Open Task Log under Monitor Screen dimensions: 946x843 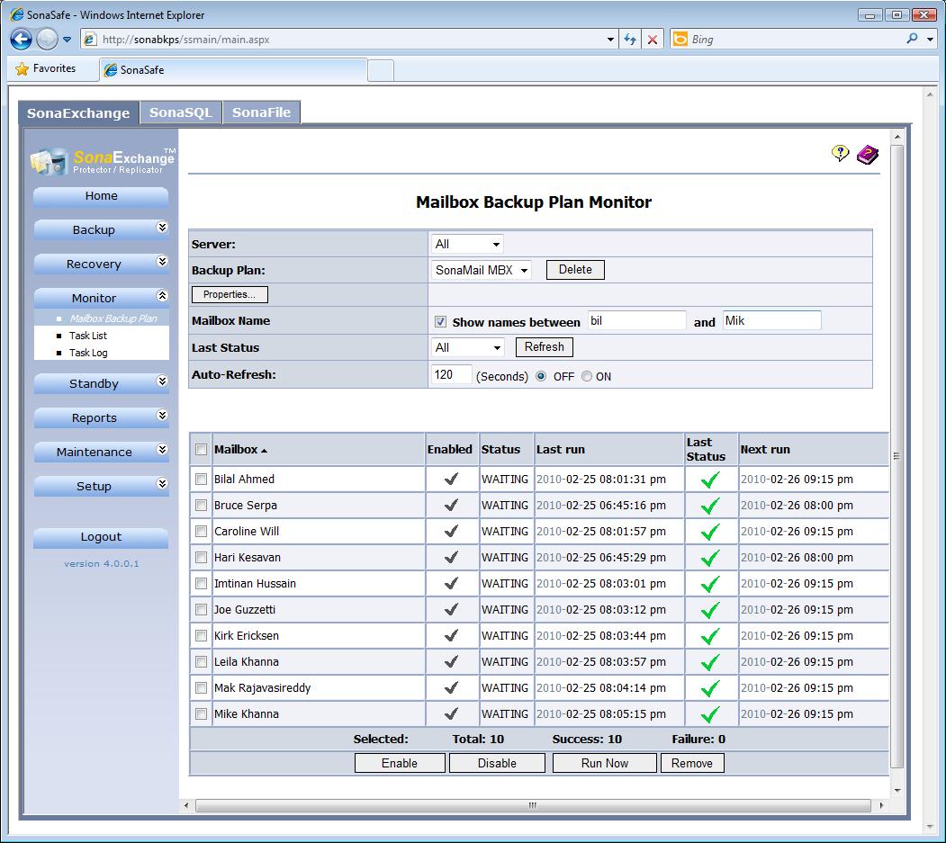coord(88,353)
